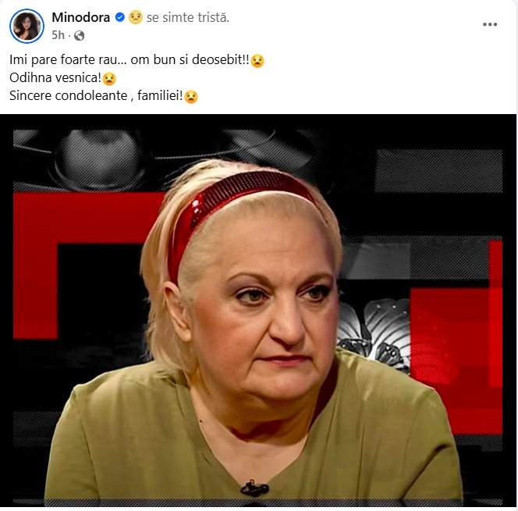This screenshot has height=511, width=518.
Task: Click the 'se simte tristă' feeling text
Action: click(x=188, y=17)
